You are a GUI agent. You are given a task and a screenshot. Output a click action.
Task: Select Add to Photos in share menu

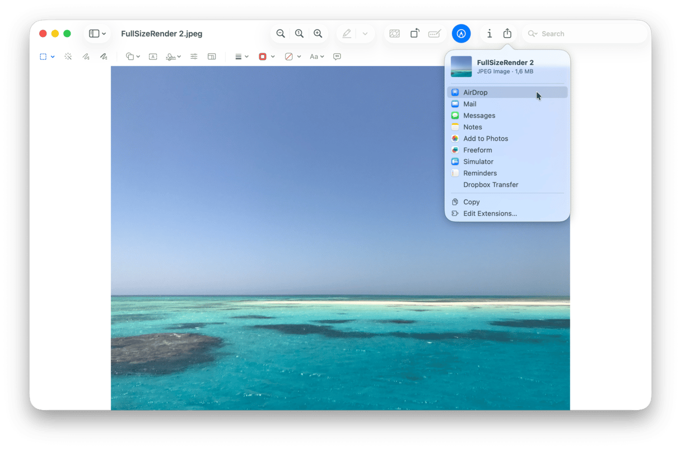pyautogui.click(x=486, y=138)
